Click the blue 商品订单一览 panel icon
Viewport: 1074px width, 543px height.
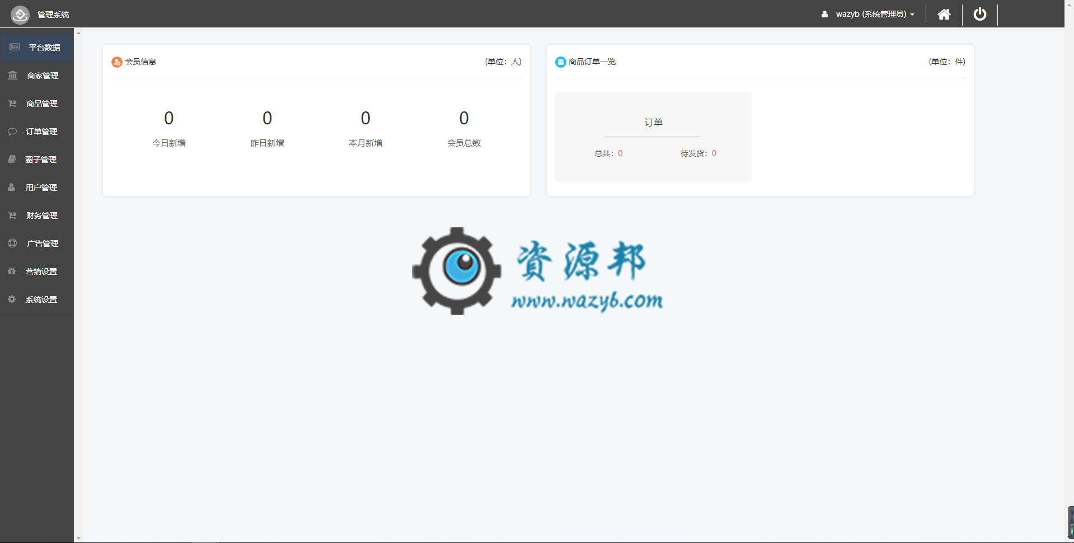(x=561, y=62)
